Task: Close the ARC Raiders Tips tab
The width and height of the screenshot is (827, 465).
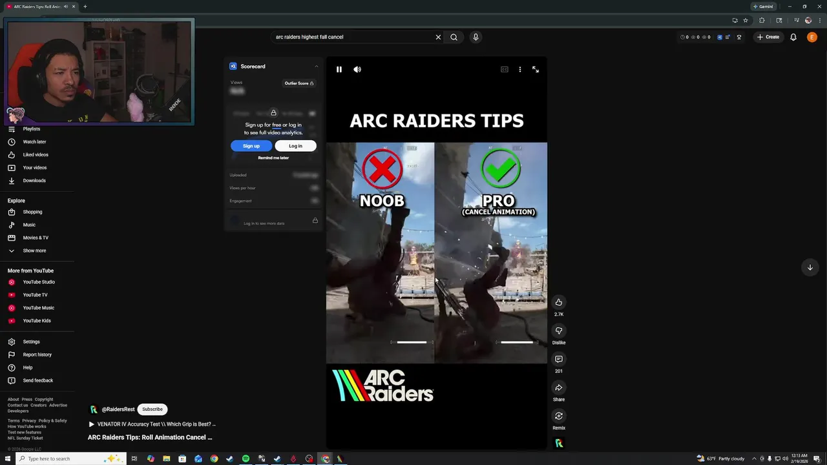Action: [74, 6]
